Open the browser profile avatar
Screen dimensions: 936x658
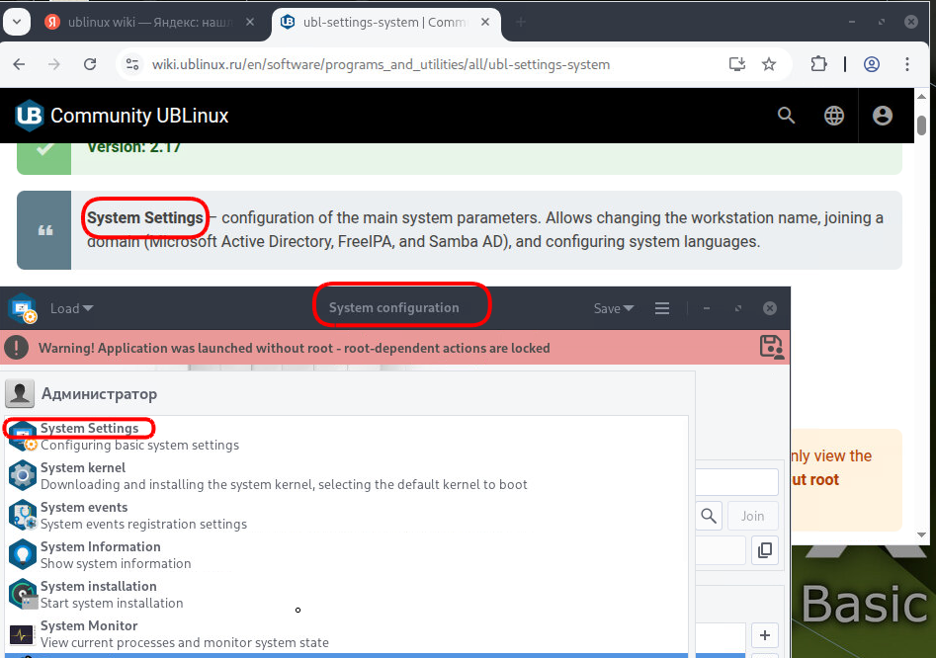click(872, 64)
